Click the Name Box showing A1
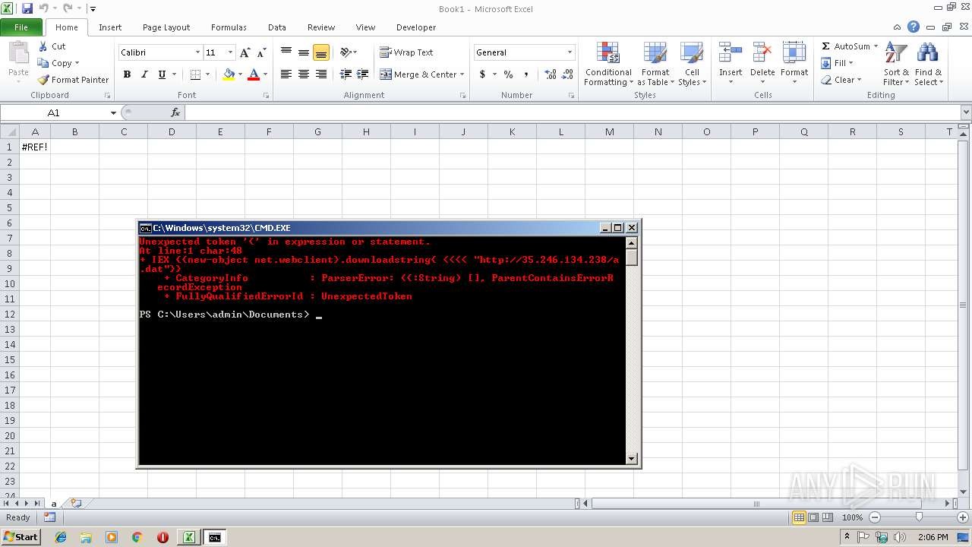This screenshot has width=972, height=547. [54, 112]
